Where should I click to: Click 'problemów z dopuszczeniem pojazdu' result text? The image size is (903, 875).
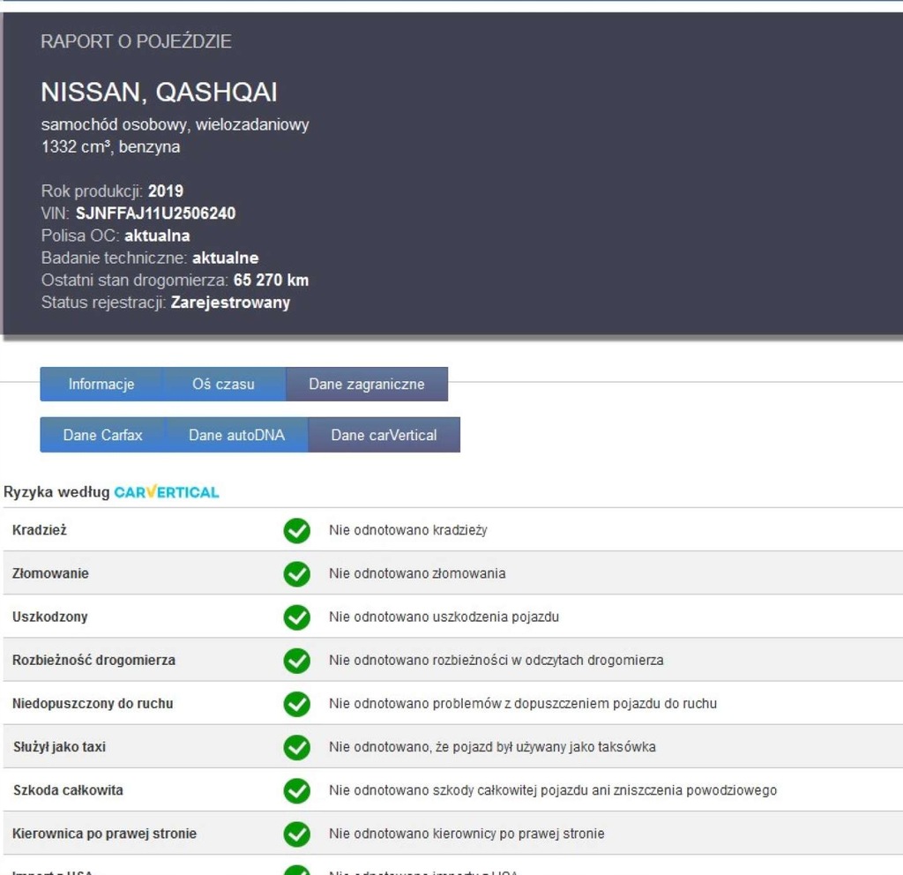tap(523, 703)
